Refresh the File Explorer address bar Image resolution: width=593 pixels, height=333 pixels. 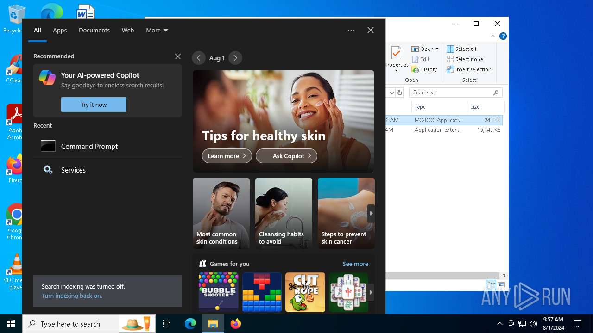[400, 92]
